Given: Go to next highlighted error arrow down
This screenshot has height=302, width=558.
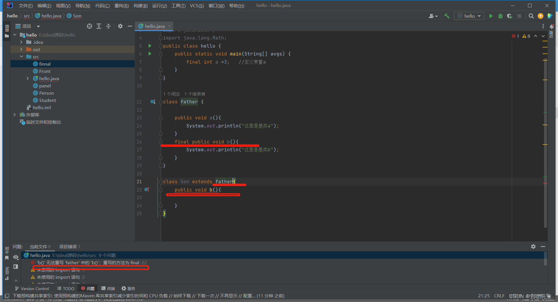Looking at the screenshot, I should tap(543, 36).
